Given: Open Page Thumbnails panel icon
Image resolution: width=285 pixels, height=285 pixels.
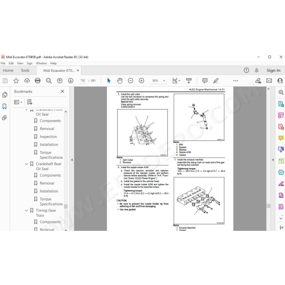Looking at the screenshot, I should (5, 95).
